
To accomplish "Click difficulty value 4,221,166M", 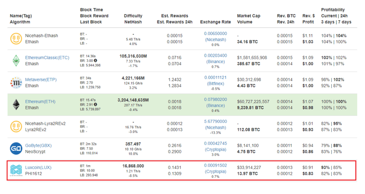I will point(133,78).
